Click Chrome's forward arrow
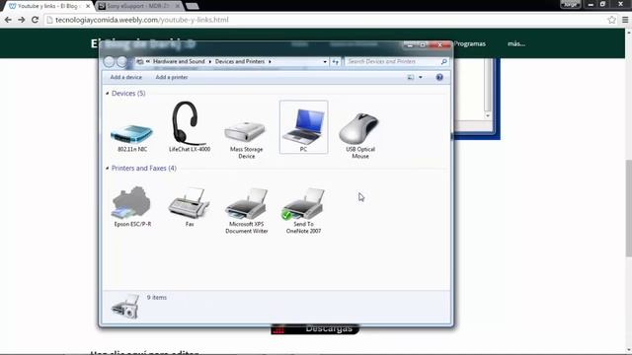Screen dimensions: 632x355 (22, 20)
